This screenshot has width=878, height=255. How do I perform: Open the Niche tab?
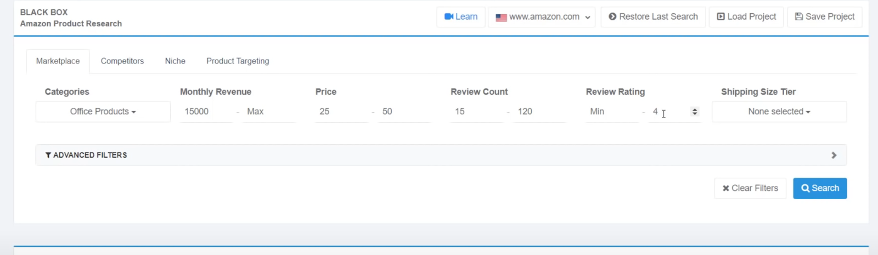point(175,61)
